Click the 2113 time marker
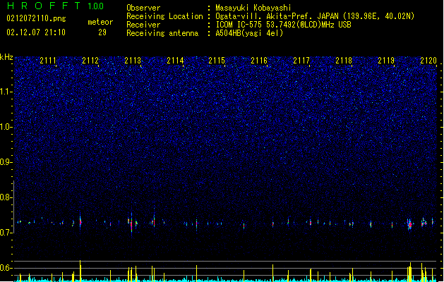 (133, 61)
